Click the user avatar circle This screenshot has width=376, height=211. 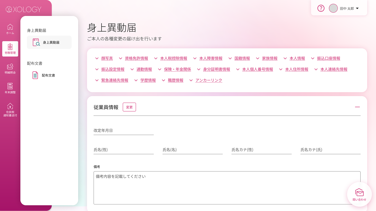(x=333, y=8)
